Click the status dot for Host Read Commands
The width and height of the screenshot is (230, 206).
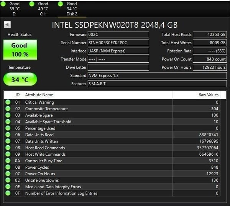pyautogui.click(x=8, y=148)
